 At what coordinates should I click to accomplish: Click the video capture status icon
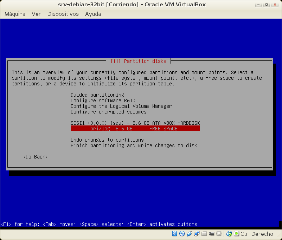pos(211,234)
